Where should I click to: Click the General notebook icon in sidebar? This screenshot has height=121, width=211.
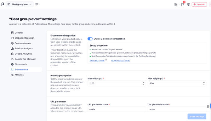coord(12,33)
